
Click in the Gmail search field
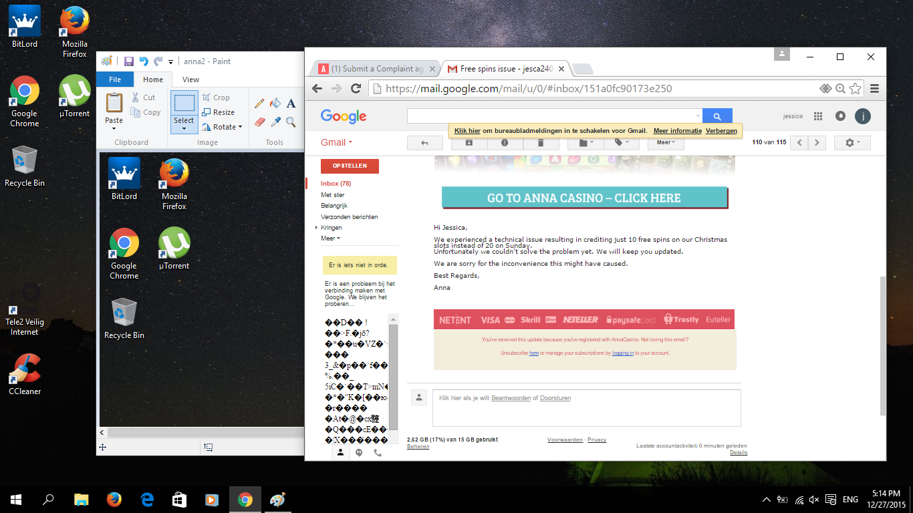554,116
